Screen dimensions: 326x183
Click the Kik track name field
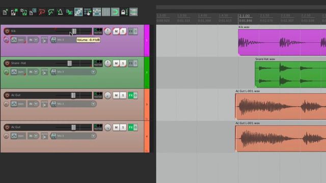coord(32,31)
